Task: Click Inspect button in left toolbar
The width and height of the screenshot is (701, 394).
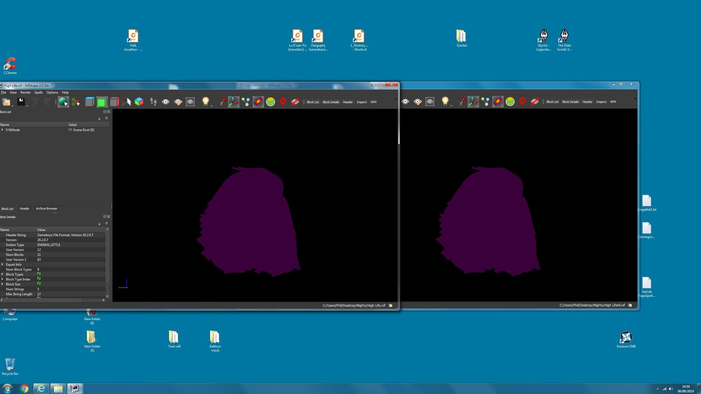Action: [362, 102]
